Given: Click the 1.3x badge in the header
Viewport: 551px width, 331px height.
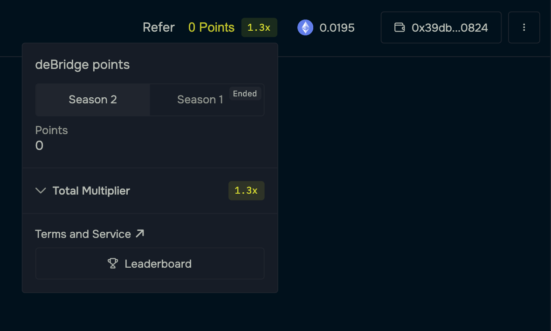Looking at the screenshot, I should pyautogui.click(x=259, y=27).
